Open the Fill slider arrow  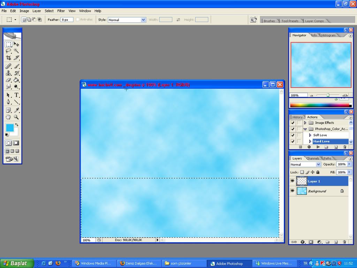pyautogui.click(x=349, y=172)
